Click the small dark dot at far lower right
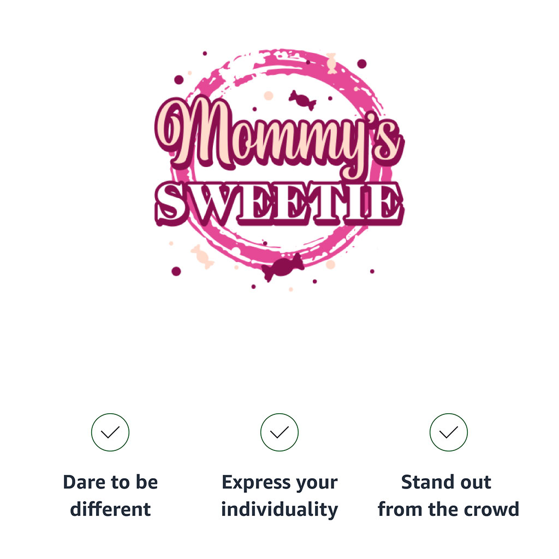Image resolution: width=559 pixels, height=559 pixels. point(372,271)
